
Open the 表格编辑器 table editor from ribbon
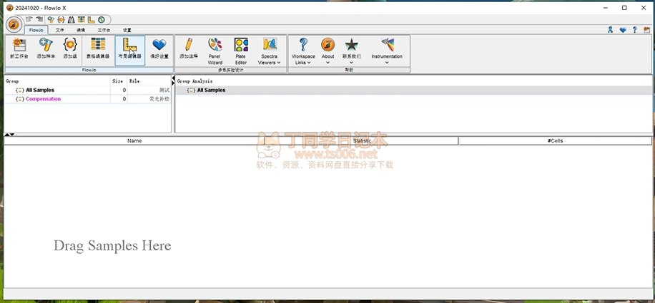pos(98,48)
